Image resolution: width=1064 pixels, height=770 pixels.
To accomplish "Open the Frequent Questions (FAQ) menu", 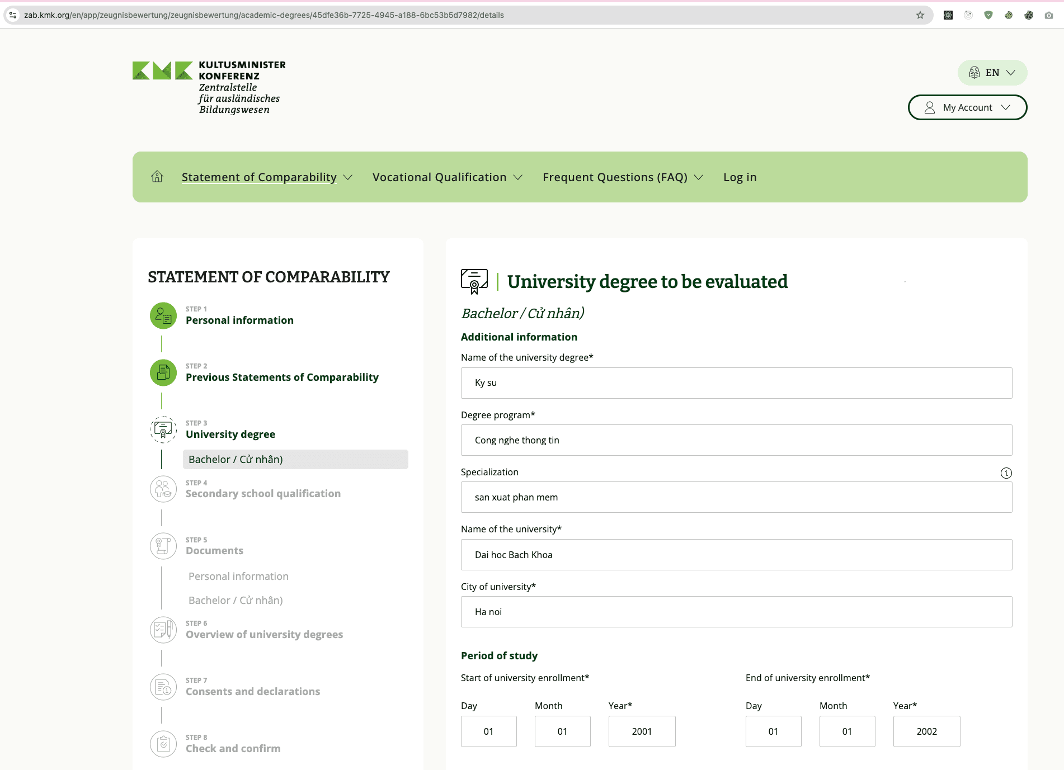I will (x=615, y=177).
